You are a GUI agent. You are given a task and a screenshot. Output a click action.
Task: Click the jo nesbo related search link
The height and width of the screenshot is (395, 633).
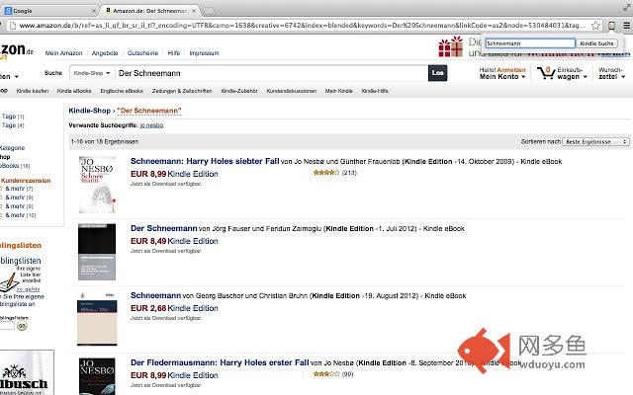(151, 125)
